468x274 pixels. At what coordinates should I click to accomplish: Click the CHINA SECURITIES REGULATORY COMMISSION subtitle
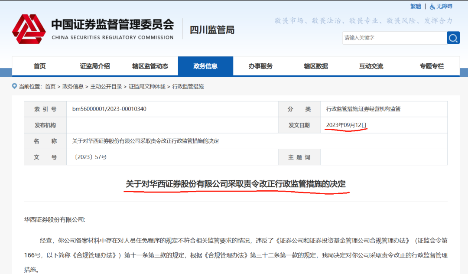click(113, 37)
